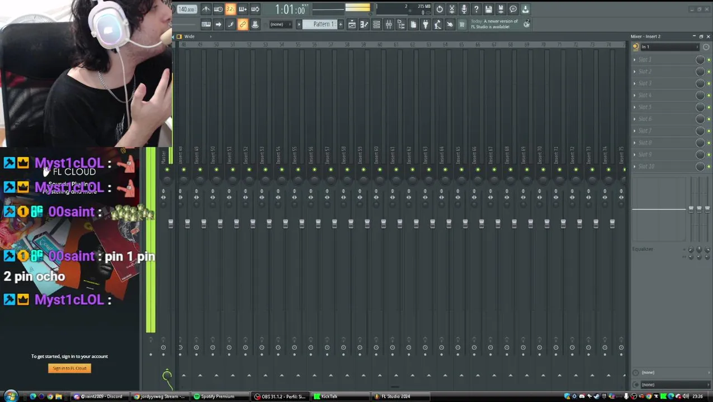
Task: Open the plugin picker plug icon
Action: point(426,25)
